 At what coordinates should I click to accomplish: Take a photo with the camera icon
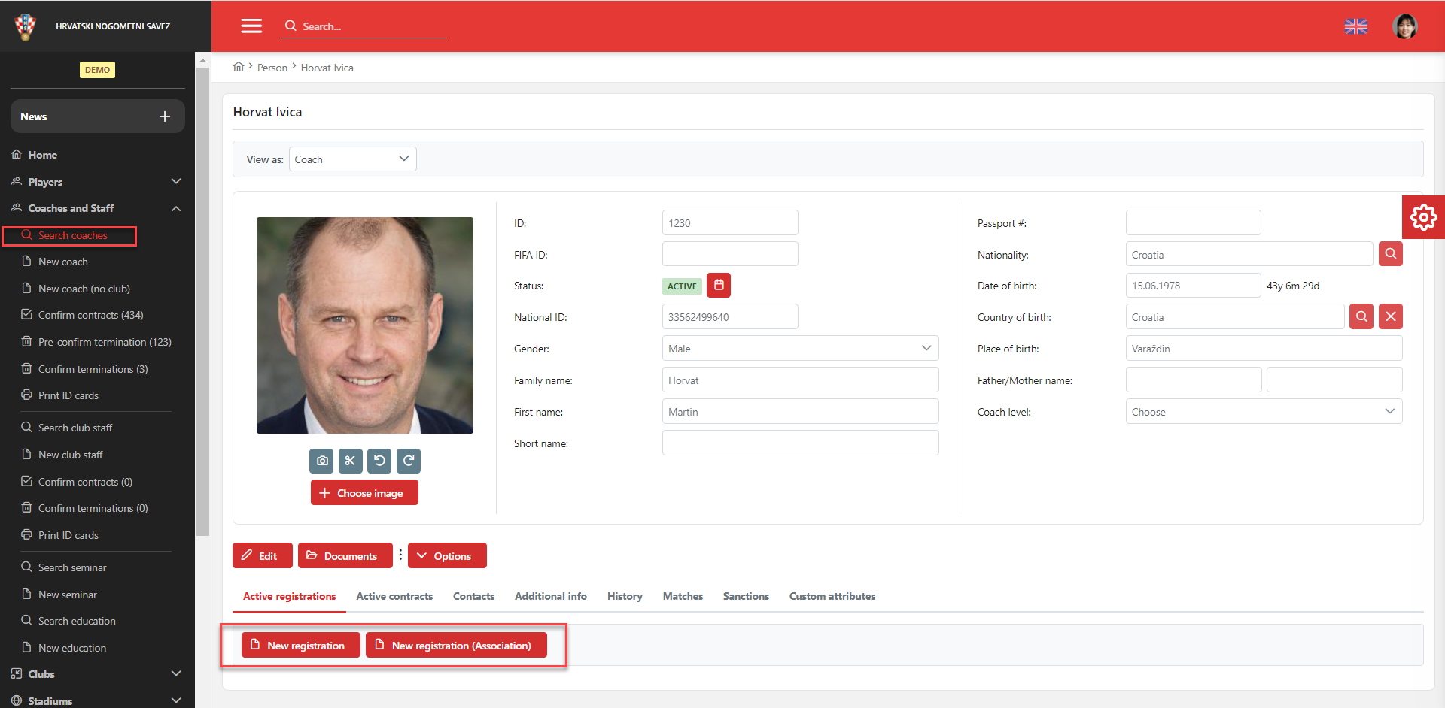(321, 461)
